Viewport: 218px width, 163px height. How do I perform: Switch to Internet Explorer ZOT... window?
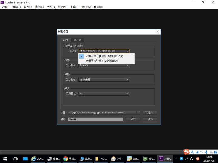(x=38, y=159)
